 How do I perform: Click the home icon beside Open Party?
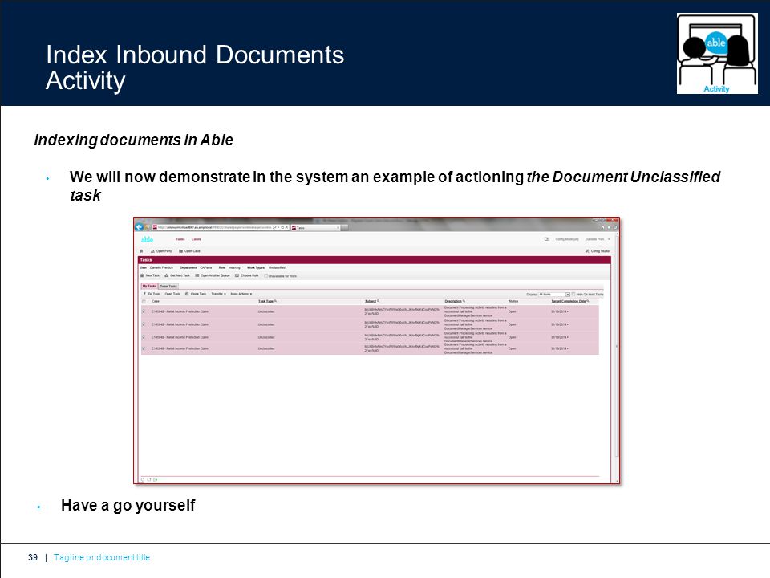pyautogui.click(x=142, y=251)
